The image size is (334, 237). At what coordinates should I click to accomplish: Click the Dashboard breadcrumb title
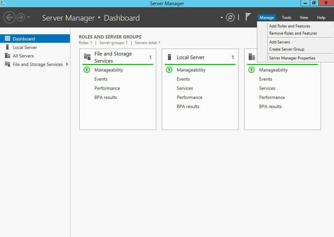point(122,18)
